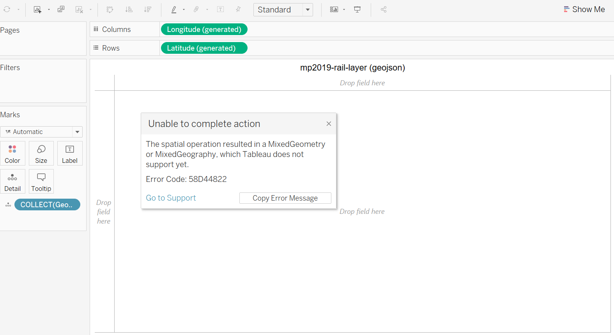The image size is (614, 335).
Task: Click the Swap rows and columns icon
Action: pyautogui.click(x=110, y=10)
